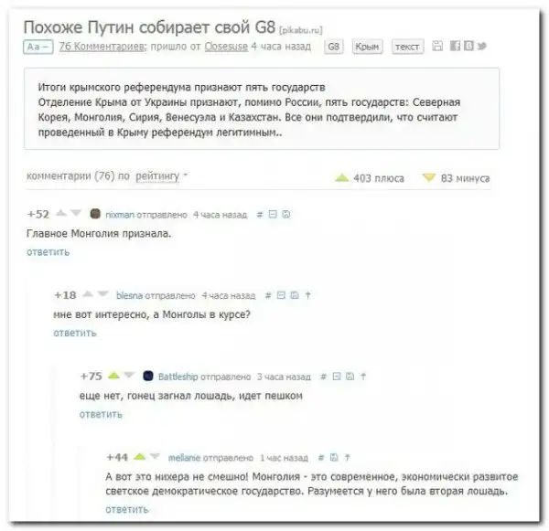This screenshot has width=549, height=531.
Task: Downvote mellanie's comment
Action: (x=155, y=456)
